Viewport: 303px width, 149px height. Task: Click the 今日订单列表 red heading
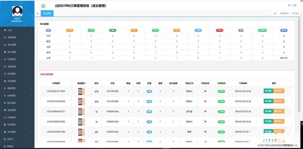tap(47, 74)
